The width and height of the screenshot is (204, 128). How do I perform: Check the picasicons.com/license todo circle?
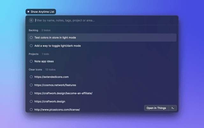[31, 109]
